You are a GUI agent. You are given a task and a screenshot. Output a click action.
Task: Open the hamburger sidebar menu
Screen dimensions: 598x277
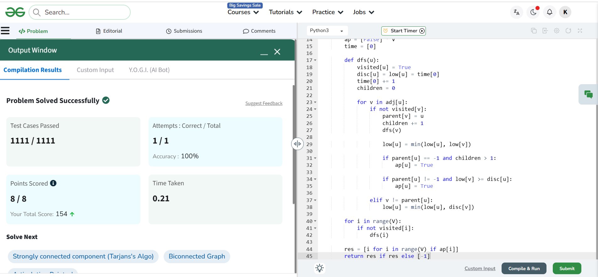click(x=5, y=31)
